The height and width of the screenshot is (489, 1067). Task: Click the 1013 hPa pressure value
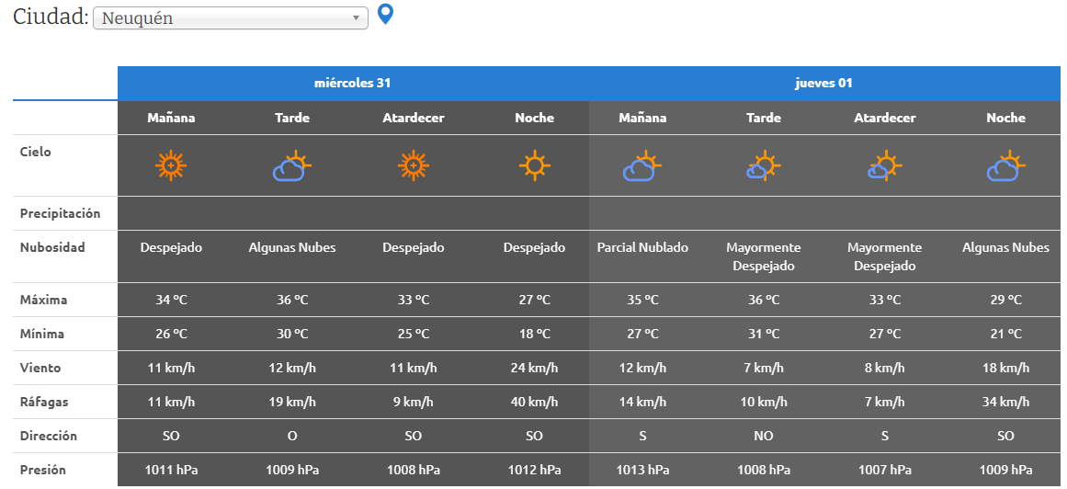(642, 470)
